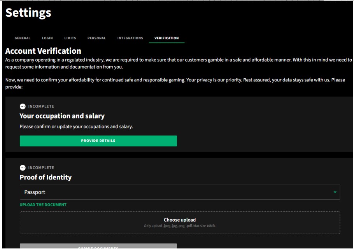This screenshot has width=354, height=250.
Task: Click the INCOMPLETE status icon above occupation section
Action: click(x=23, y=106)
